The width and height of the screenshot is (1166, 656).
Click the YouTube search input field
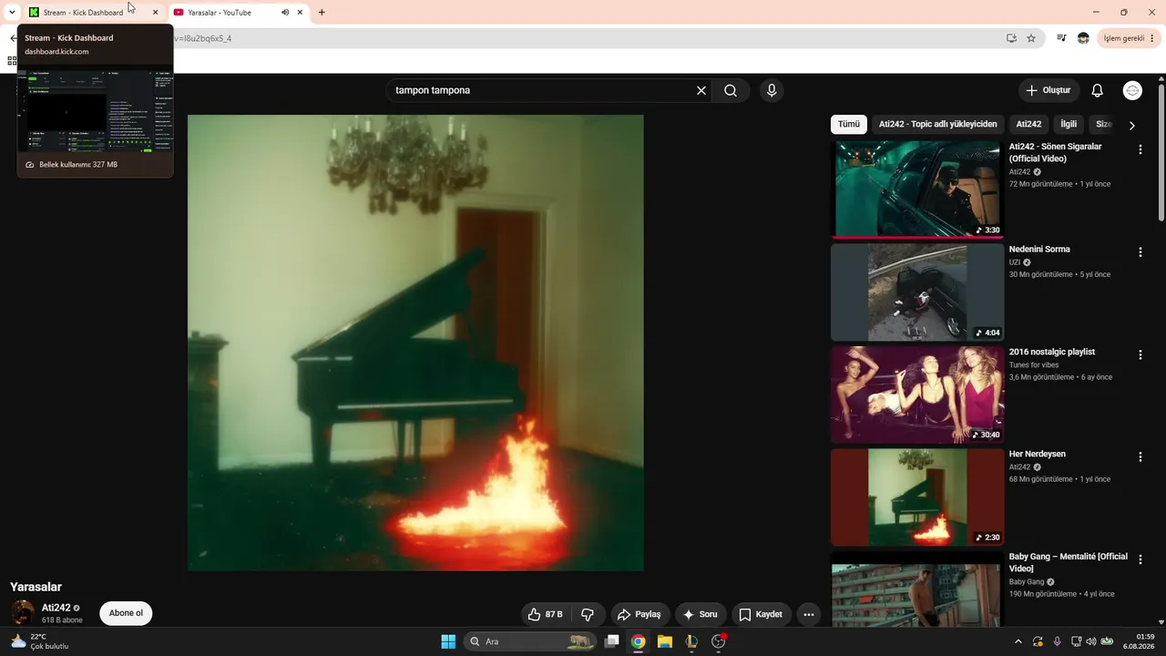(542, 90)
